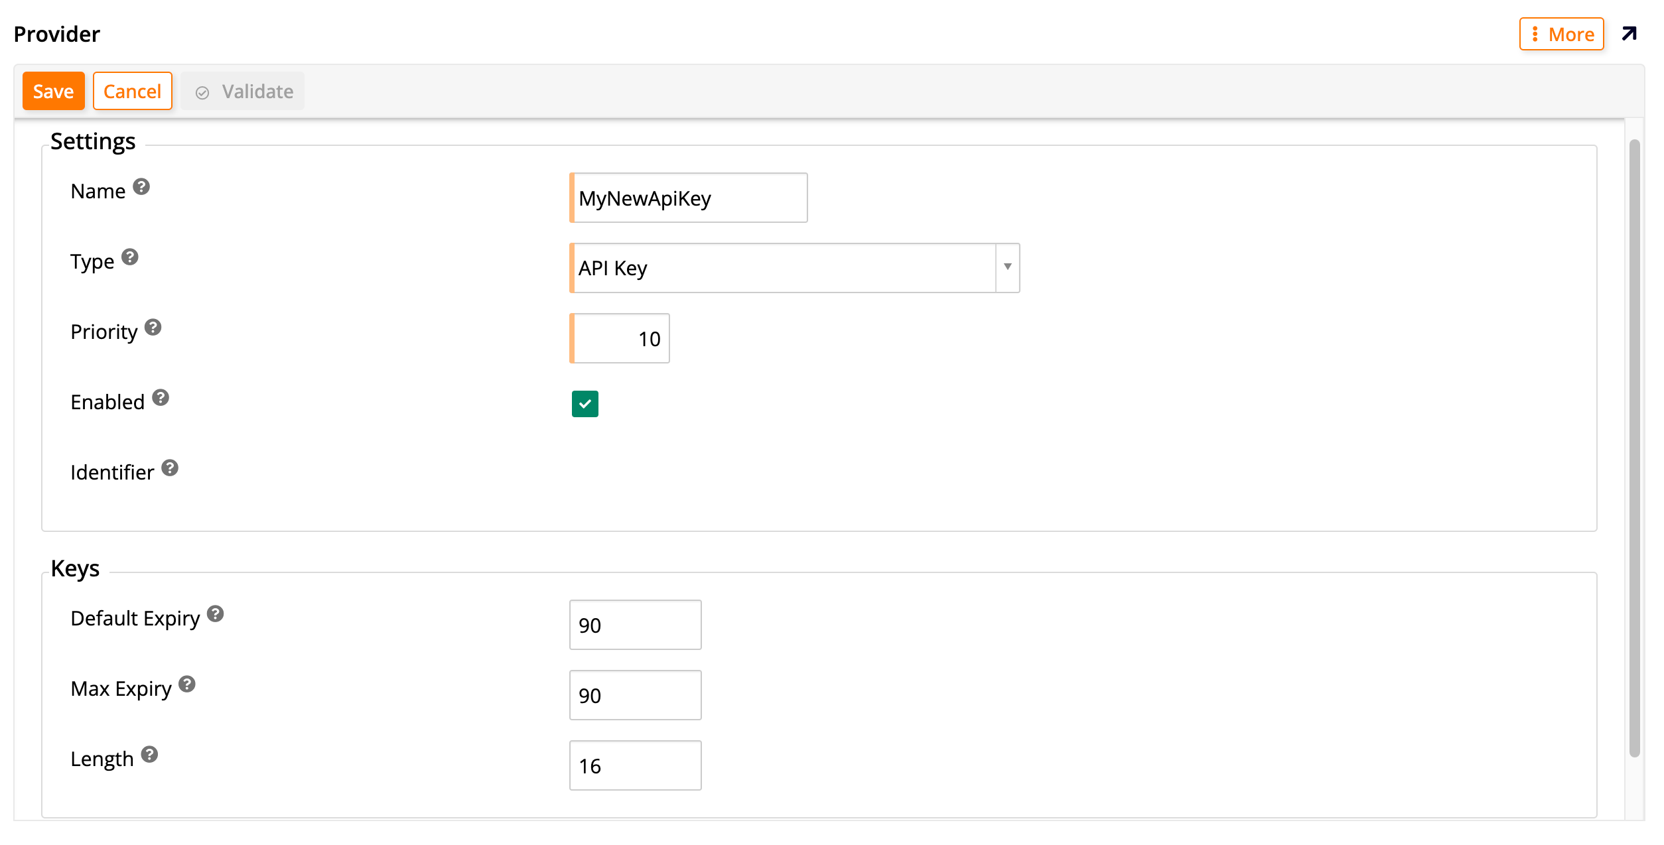
Task: Open the Type dropdown arrow
Action: coord(1007,267)
